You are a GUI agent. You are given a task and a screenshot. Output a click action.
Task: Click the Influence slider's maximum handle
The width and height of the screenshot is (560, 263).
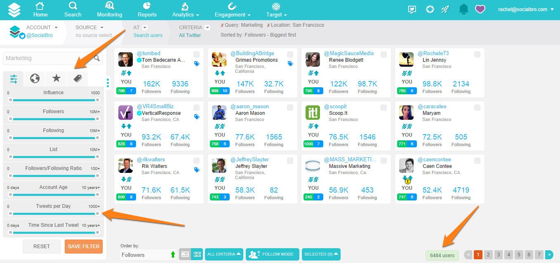click(98, 100)
